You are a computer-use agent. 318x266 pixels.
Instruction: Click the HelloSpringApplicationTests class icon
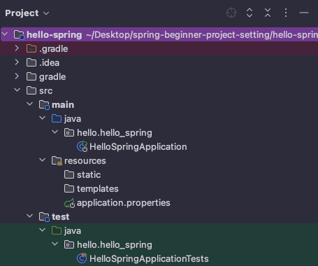pyautogui.click(x=82, y=258)
